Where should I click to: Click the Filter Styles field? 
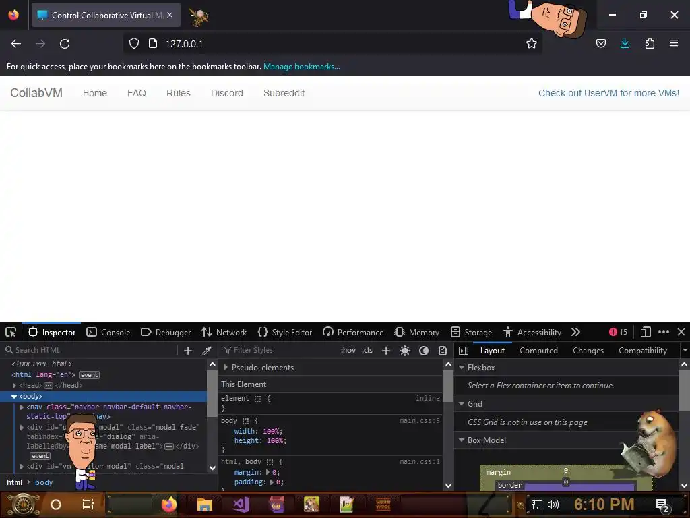coord(278,350)
